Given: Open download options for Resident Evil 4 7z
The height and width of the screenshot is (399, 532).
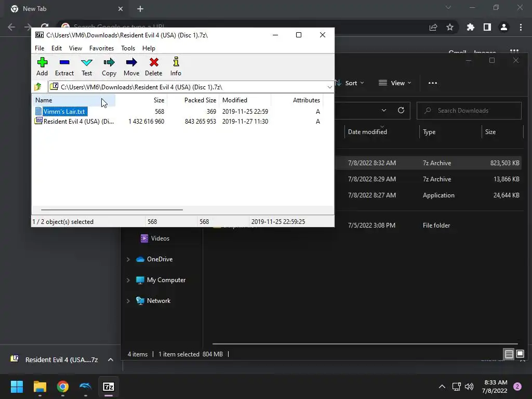Looking at the screenshot, I should pos(111,360).
